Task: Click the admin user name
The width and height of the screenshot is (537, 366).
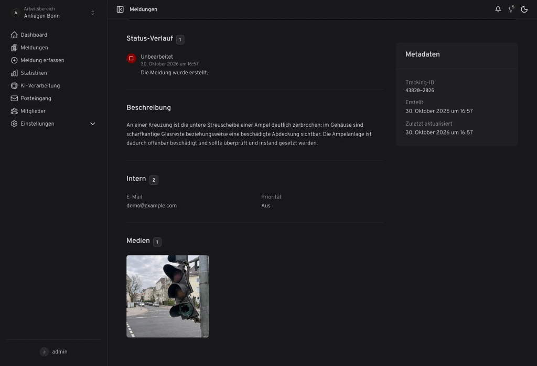Action: point(60,352)
